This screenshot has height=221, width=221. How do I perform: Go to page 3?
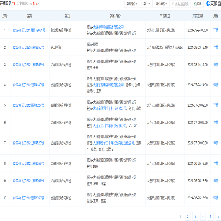click(195, 217)
